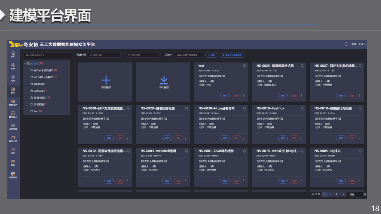This screenshot has height=214, width=381.
Task: Click the 批量导出数据清单 button
Action: [x=232, y=55]
